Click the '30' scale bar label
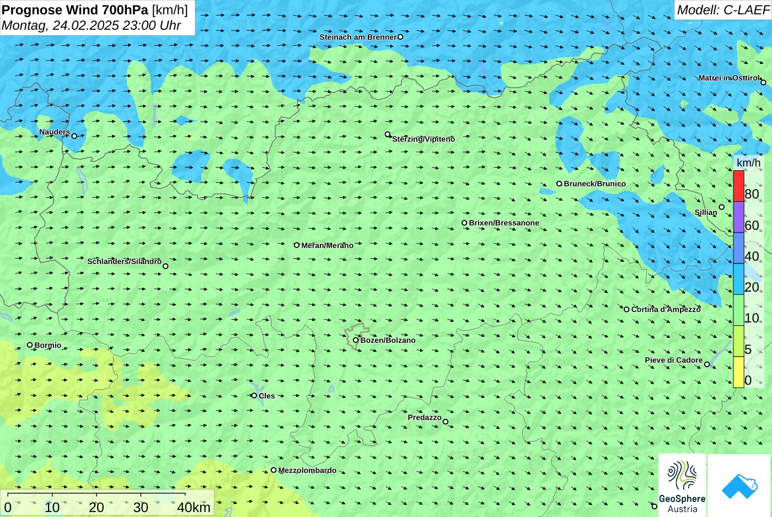 click(x=141, y=508)
